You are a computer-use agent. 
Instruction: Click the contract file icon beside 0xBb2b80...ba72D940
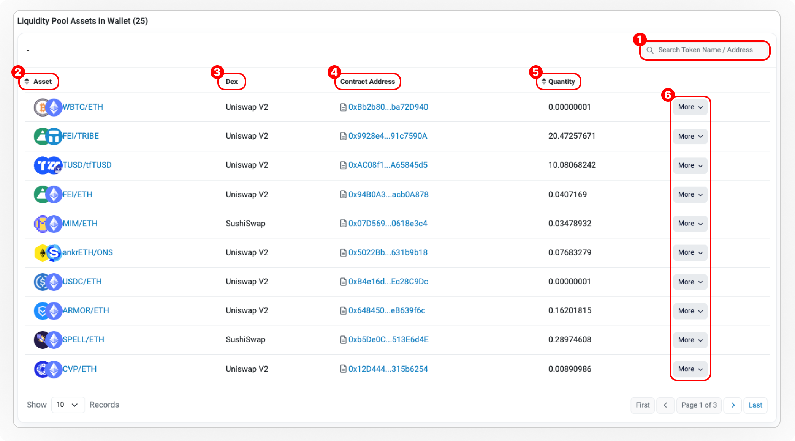343,107
